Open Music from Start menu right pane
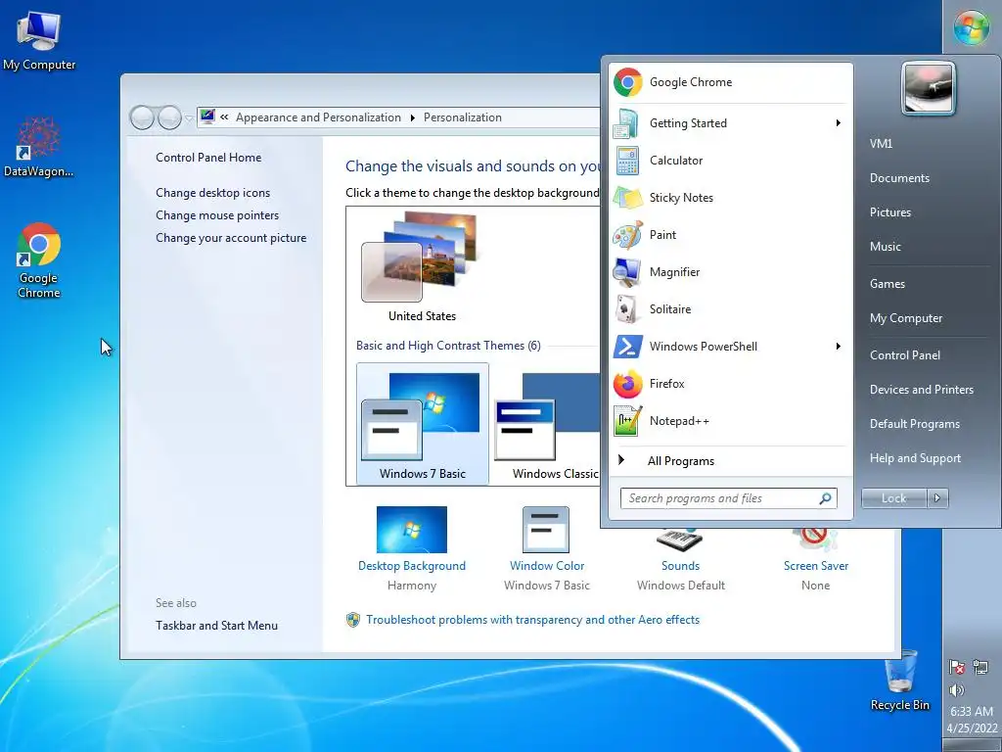Viewport: 1002px width, 752px height. tap(885, 247)
